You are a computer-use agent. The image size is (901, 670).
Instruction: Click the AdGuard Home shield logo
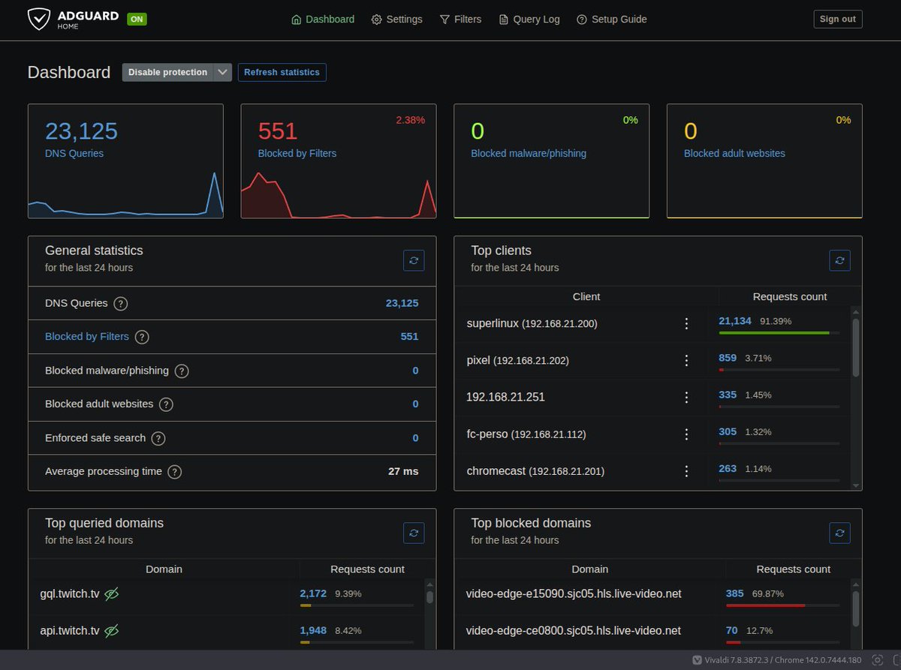pos(39,19)
